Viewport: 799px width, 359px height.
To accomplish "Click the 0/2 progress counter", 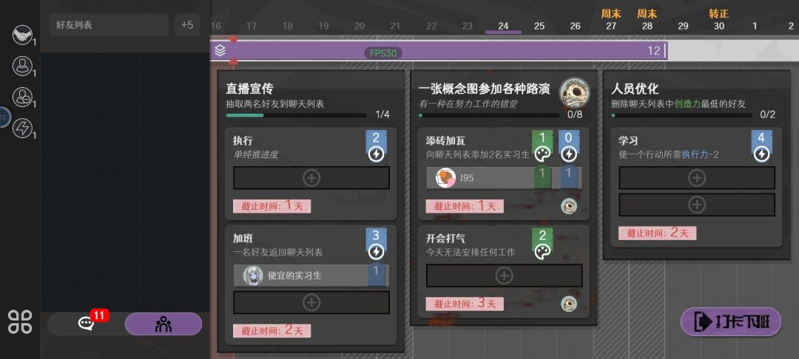I will tap(767, 115).
